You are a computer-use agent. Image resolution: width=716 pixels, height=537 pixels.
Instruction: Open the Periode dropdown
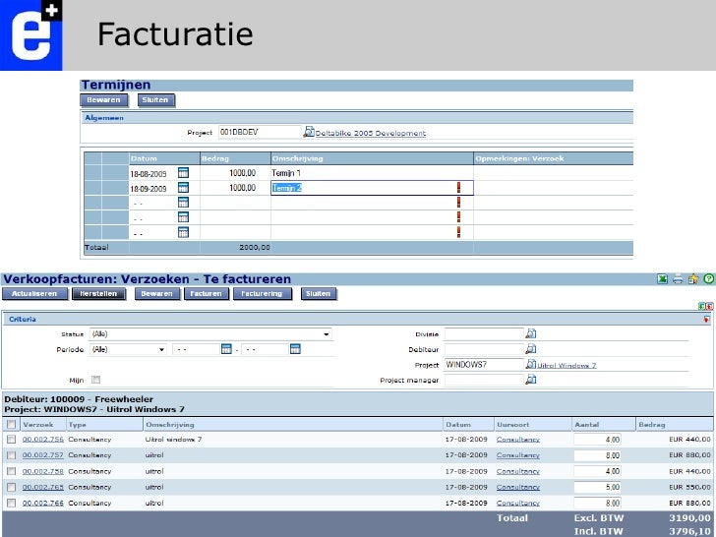click(161, 349)
